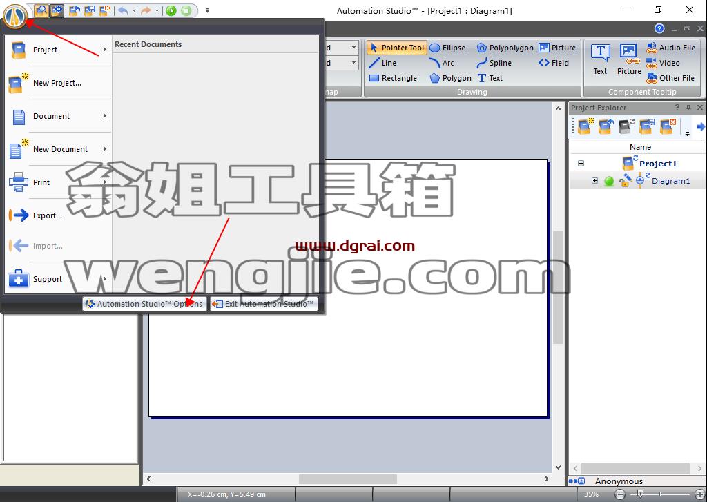Click the blue arrow icon in Project Explorer
707x502 pixels.
[x=701, y=127]
